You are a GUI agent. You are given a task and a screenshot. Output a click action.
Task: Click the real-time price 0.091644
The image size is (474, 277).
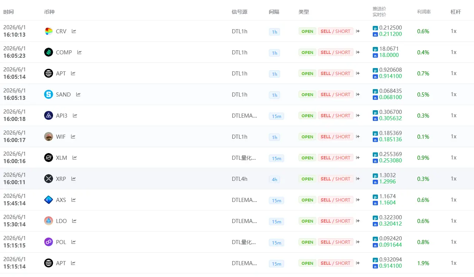coord(391,245)
